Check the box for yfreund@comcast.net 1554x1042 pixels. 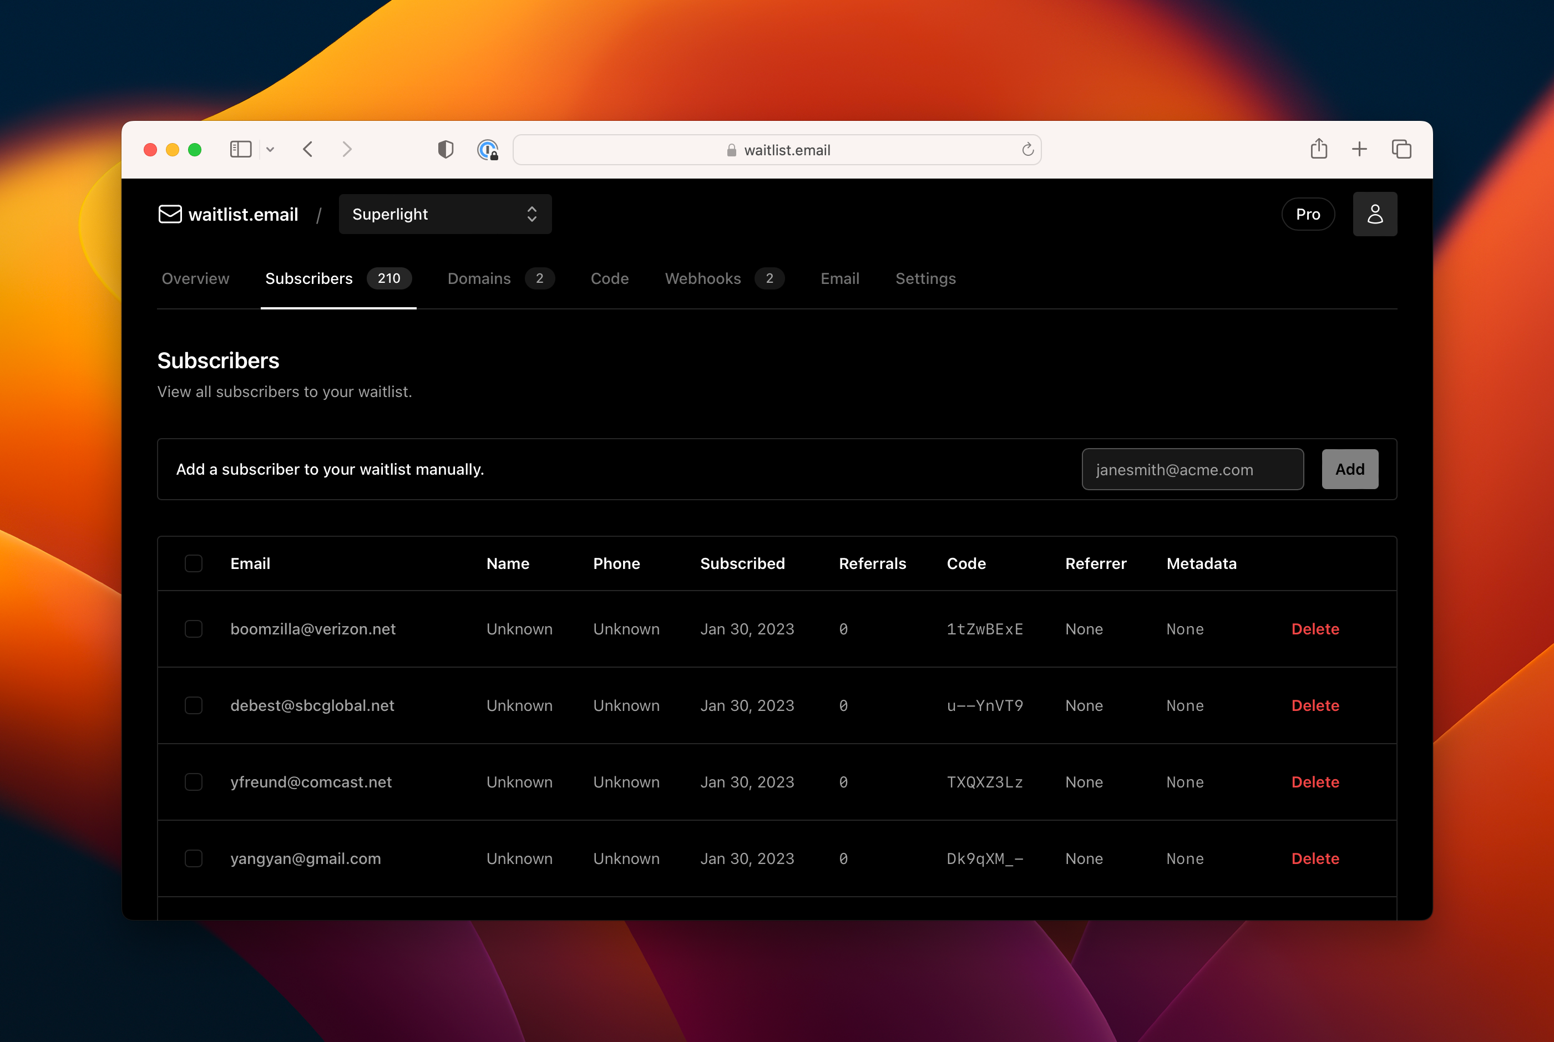pyautogui.click(x=194, y=781)
